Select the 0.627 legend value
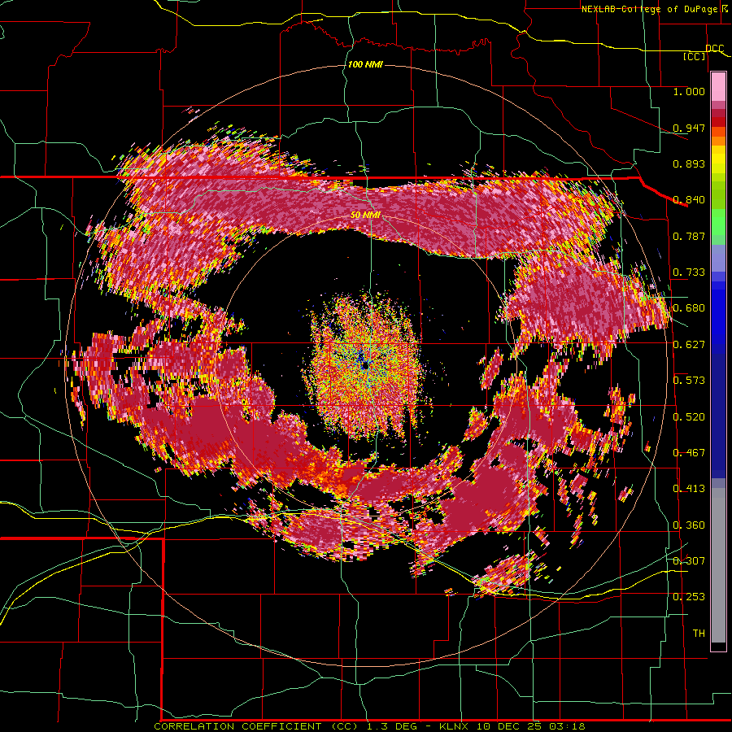Image resolution: width=732 pixels, height=732 pixels. (x=689, y=345)
